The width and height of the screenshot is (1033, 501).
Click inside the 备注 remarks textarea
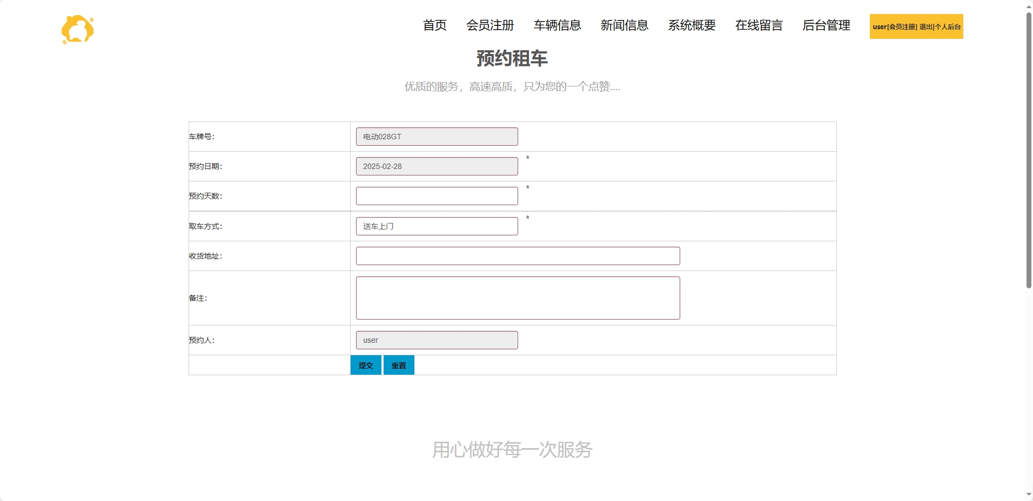tap(517, 297)
